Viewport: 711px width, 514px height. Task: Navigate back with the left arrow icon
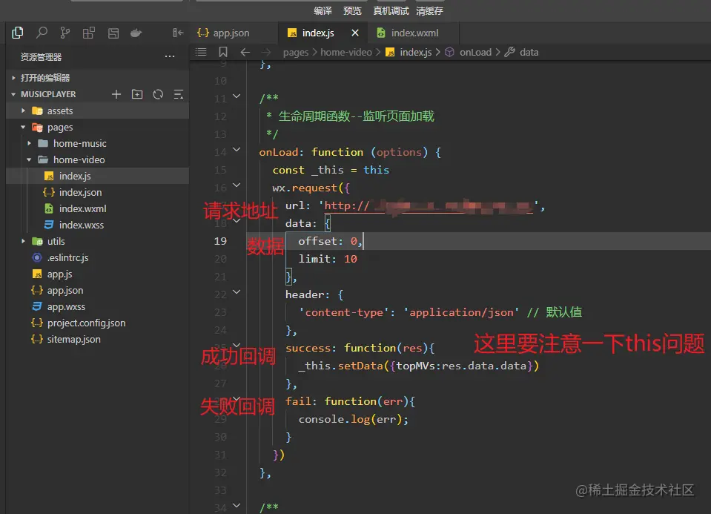(245, 52)
